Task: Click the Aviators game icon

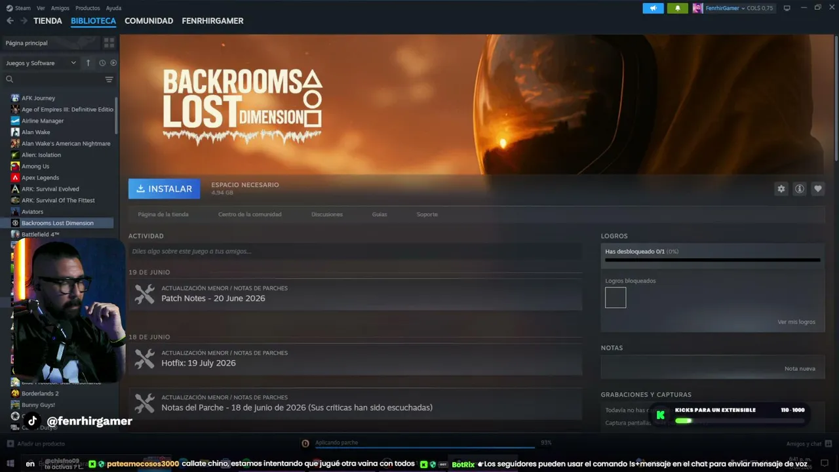Action: click(15, 212)
